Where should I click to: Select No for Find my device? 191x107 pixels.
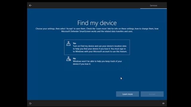point(97,61)
